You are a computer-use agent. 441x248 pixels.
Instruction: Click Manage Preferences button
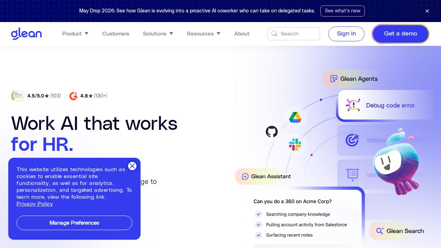pyautogui.click(x=74, y=223)
